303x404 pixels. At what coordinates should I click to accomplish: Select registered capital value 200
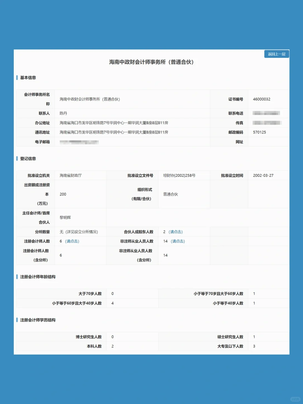[x=63, y=194]
